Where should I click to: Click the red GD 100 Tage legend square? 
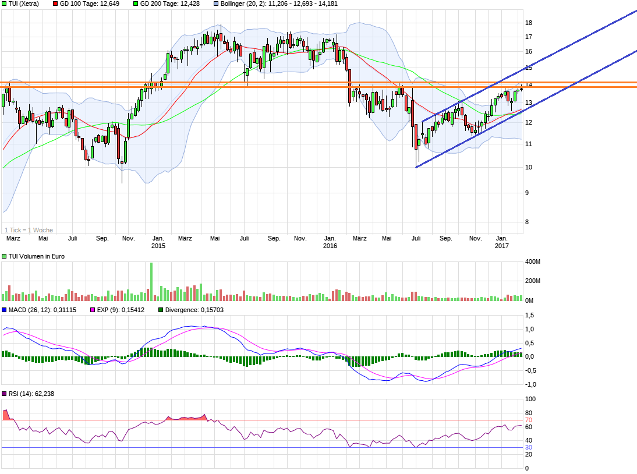[x=55, y=3]
